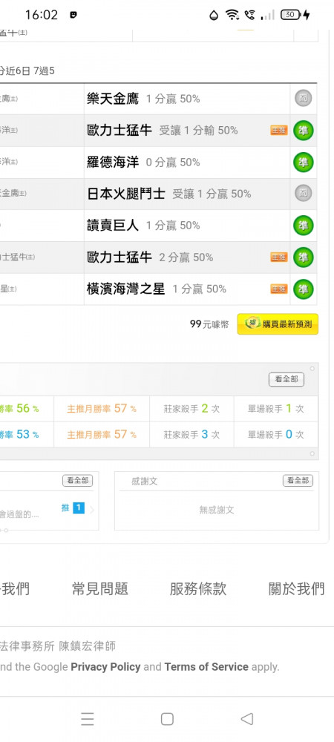Open the Android recent apps menu icon
Image resolution: width=334 pixels, height=742 pixels.
(x=87, y=719)
